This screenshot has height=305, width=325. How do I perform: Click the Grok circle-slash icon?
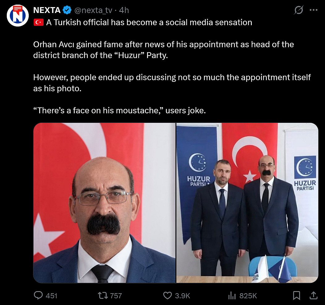tap(298, 10)
